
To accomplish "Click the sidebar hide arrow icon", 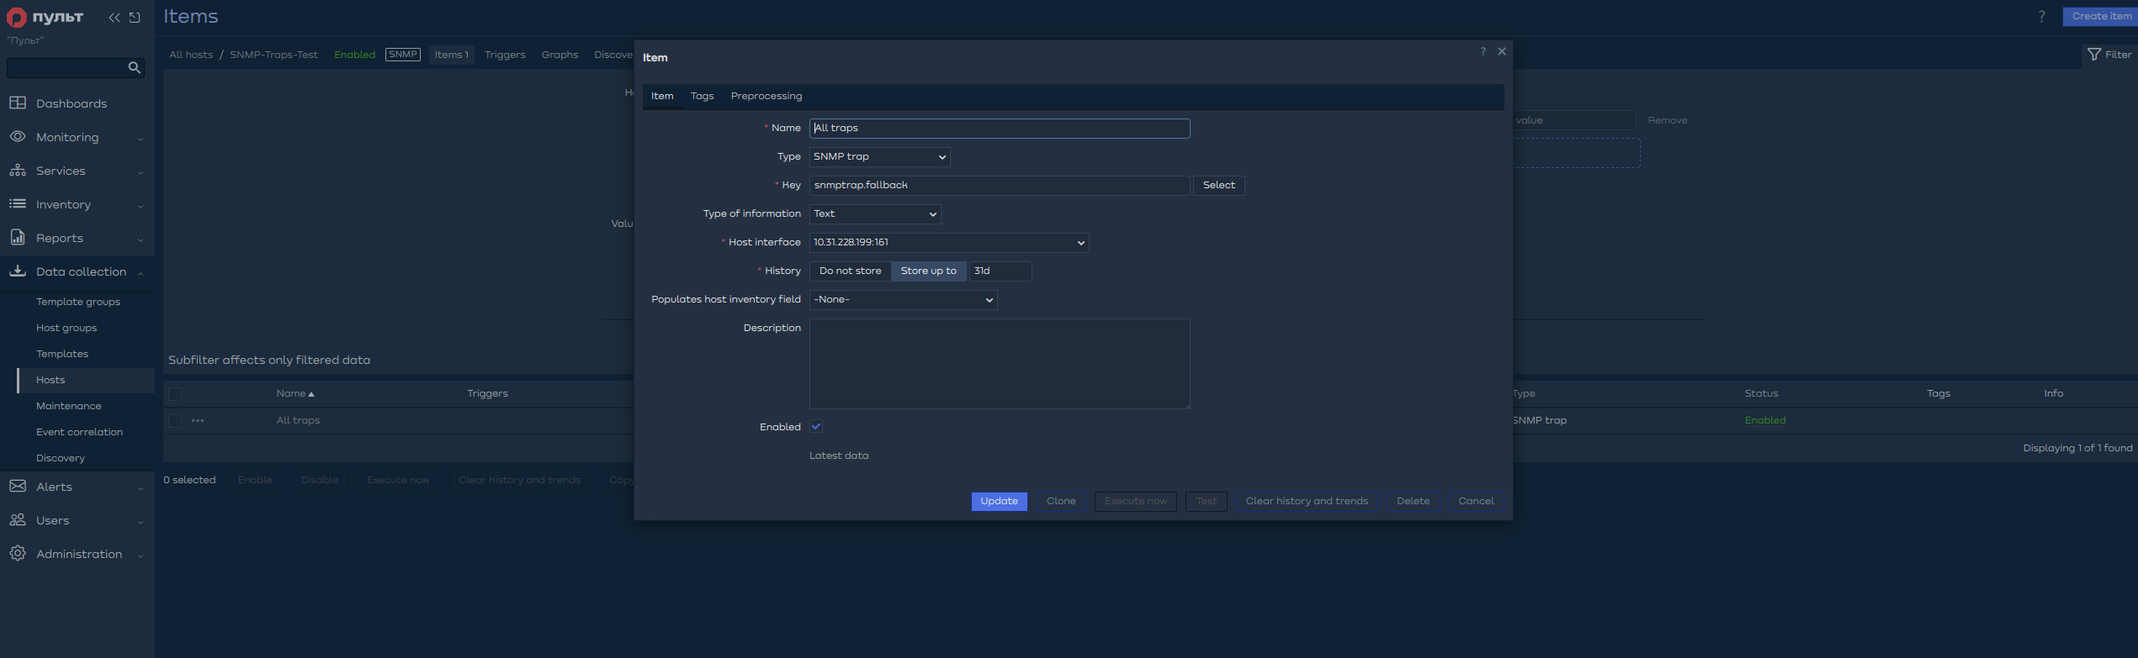I will coord(135,18).
